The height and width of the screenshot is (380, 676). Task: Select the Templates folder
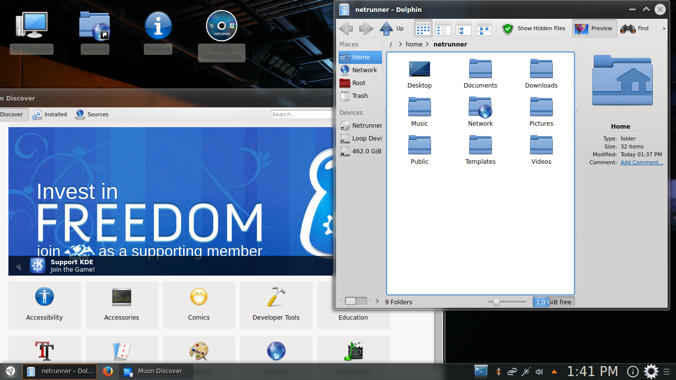481,150
